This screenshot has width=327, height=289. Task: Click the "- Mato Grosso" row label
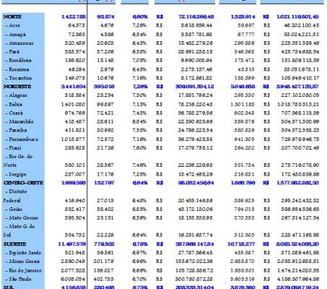[x=22, y=217]
